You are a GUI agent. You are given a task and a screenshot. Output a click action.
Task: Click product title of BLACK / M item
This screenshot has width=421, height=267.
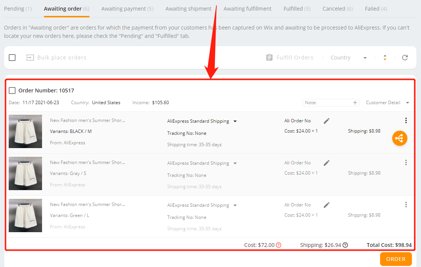pyautogui.click(x=88, y=120)
